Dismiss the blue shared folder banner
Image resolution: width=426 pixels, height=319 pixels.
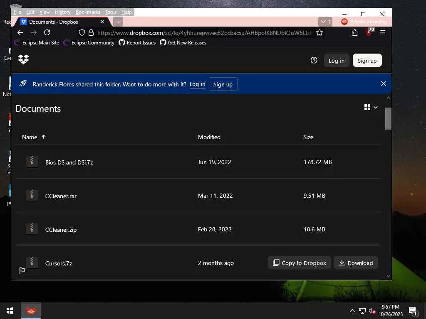click(x=383, y=83)
